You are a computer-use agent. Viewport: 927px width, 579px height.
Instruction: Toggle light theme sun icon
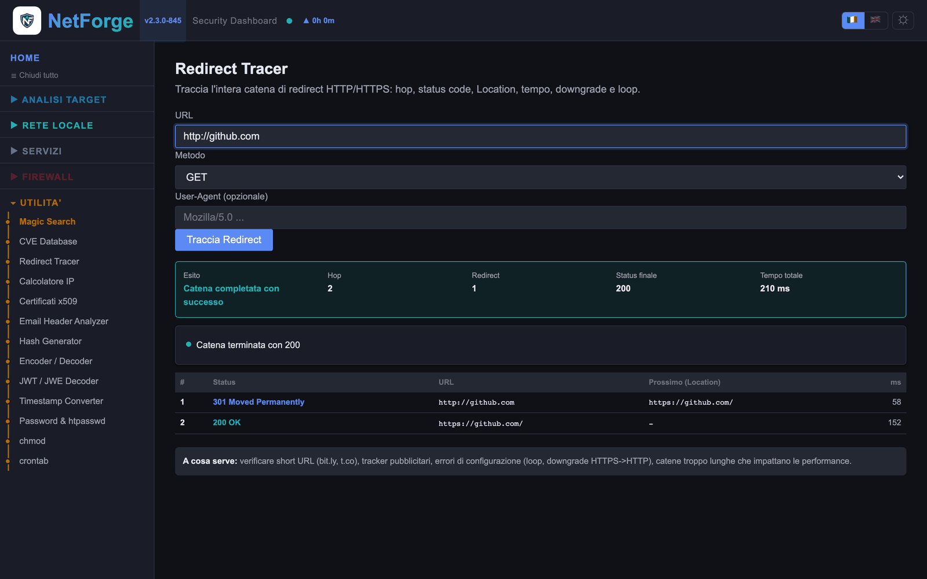pos(903,20)
